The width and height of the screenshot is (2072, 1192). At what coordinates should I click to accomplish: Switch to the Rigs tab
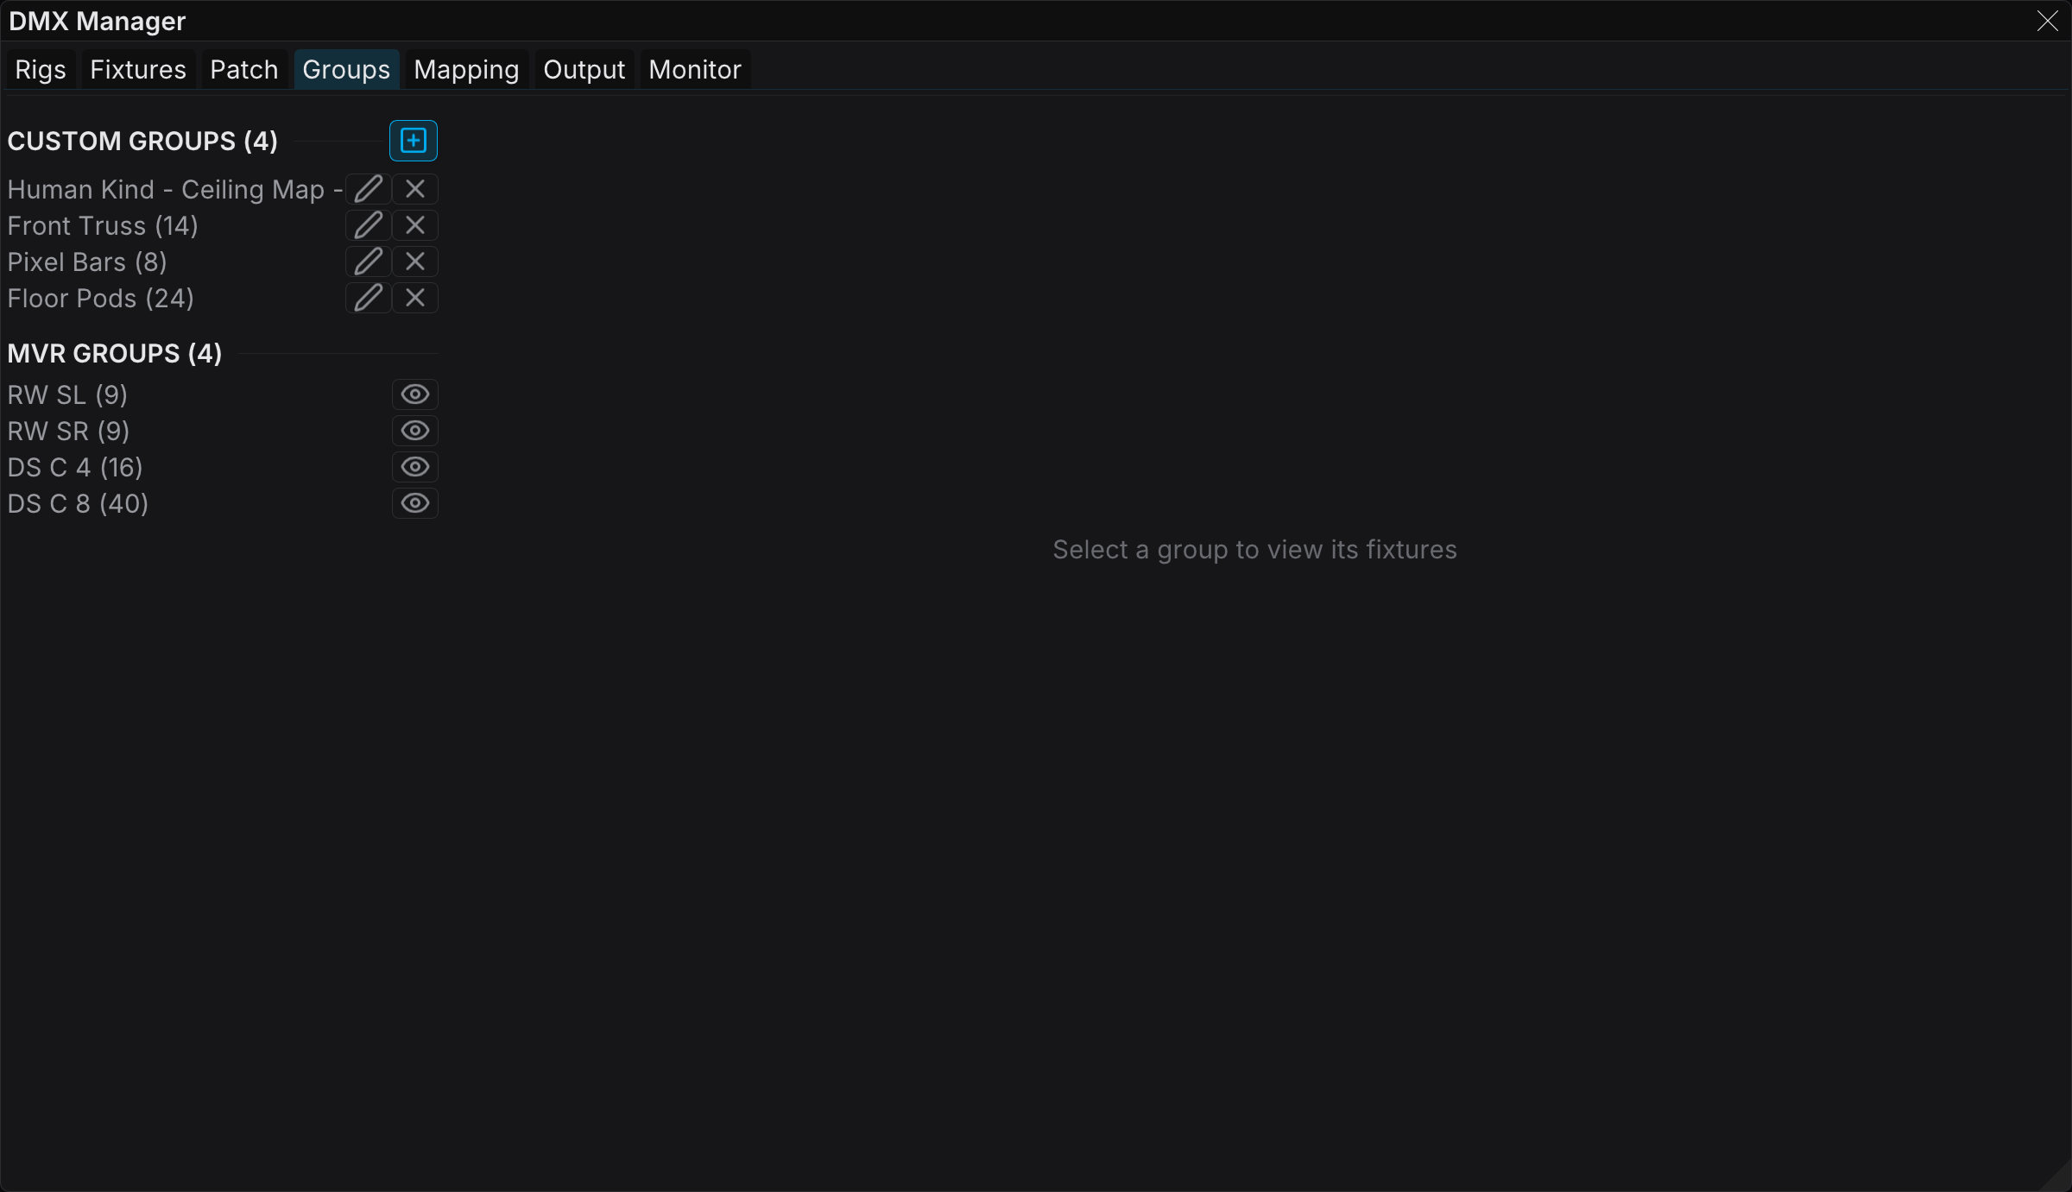pos(41,69)
